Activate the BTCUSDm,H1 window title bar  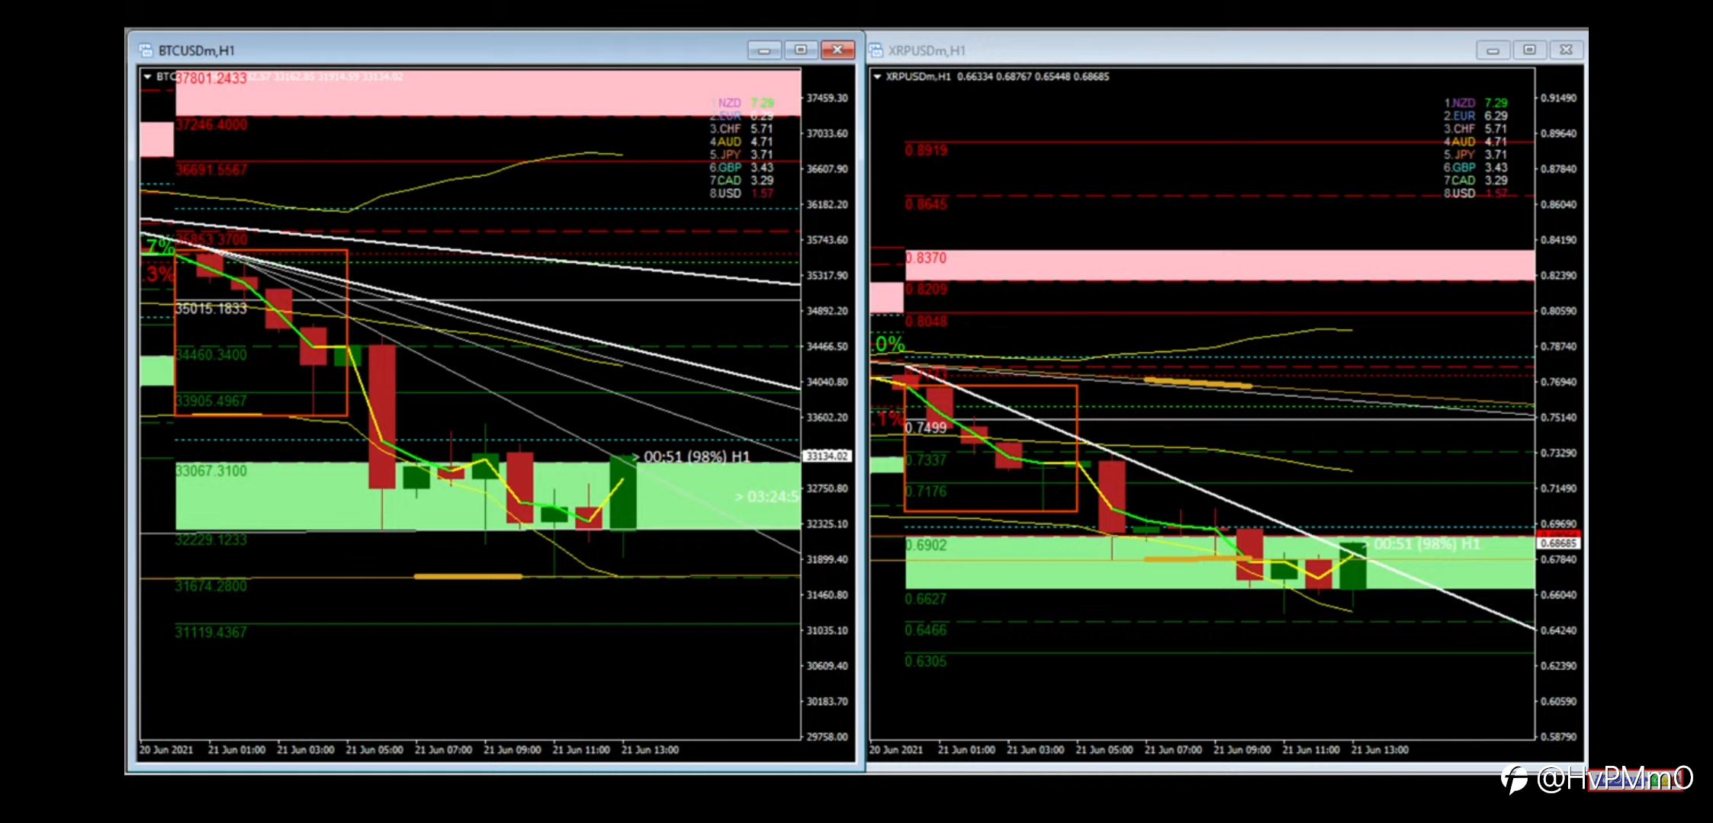tap(458, 50)
